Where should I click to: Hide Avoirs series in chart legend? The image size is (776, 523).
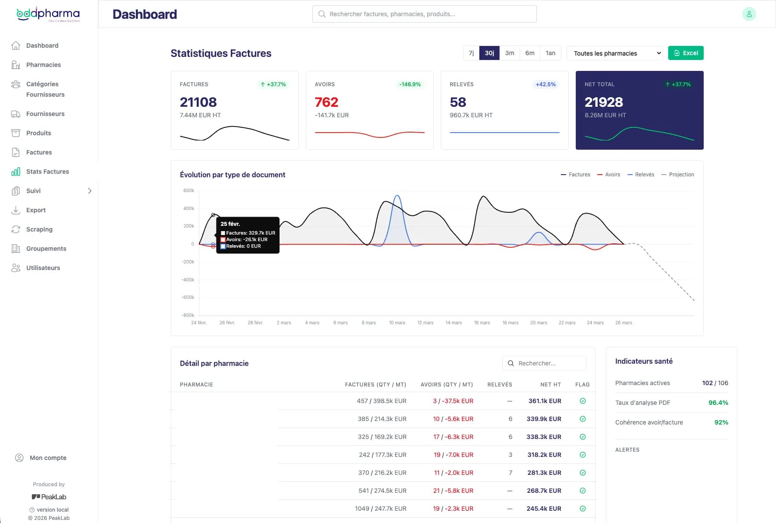point(609,175)
